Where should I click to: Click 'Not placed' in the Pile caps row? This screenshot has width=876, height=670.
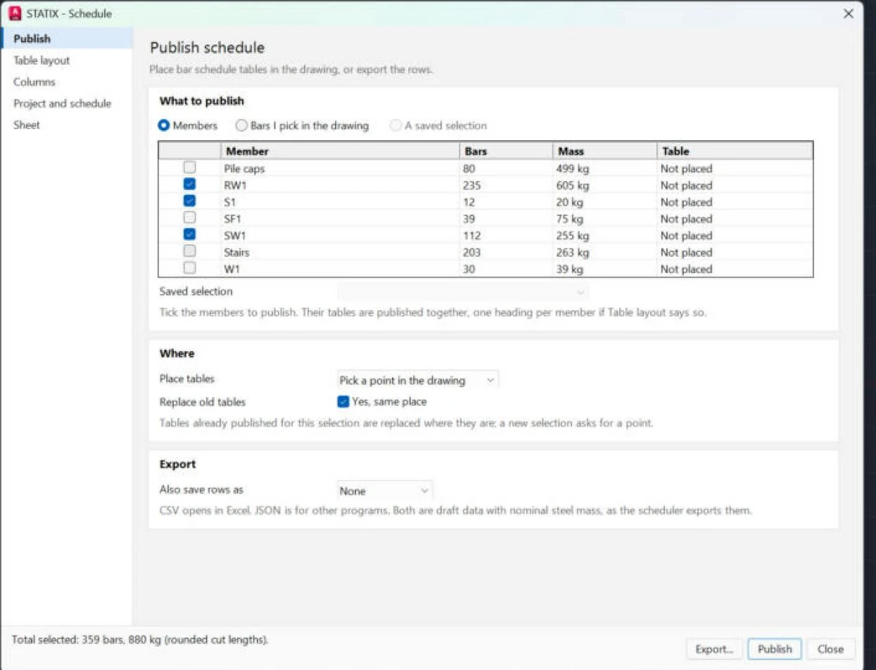point(686,169)
